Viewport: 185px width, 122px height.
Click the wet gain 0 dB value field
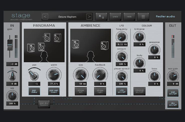tap(173, 84)
